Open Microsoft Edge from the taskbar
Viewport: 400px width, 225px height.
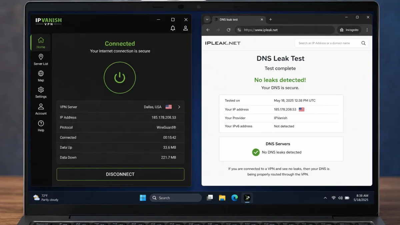pos(234,198)
